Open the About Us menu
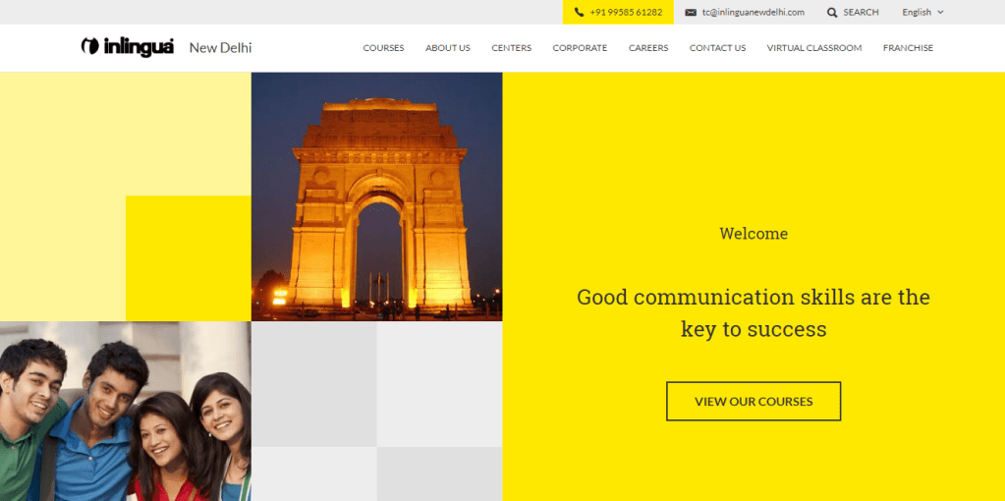The height and width of the screenshot is (501, 1005). click(447, 48)
